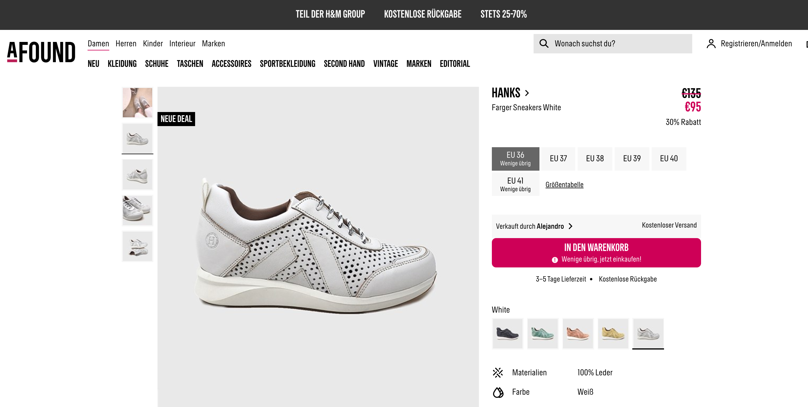The height and width of the screenshot is (407, 808).
Task: View the first lifestyle photo thumbnail
Action: click(138, 103)
